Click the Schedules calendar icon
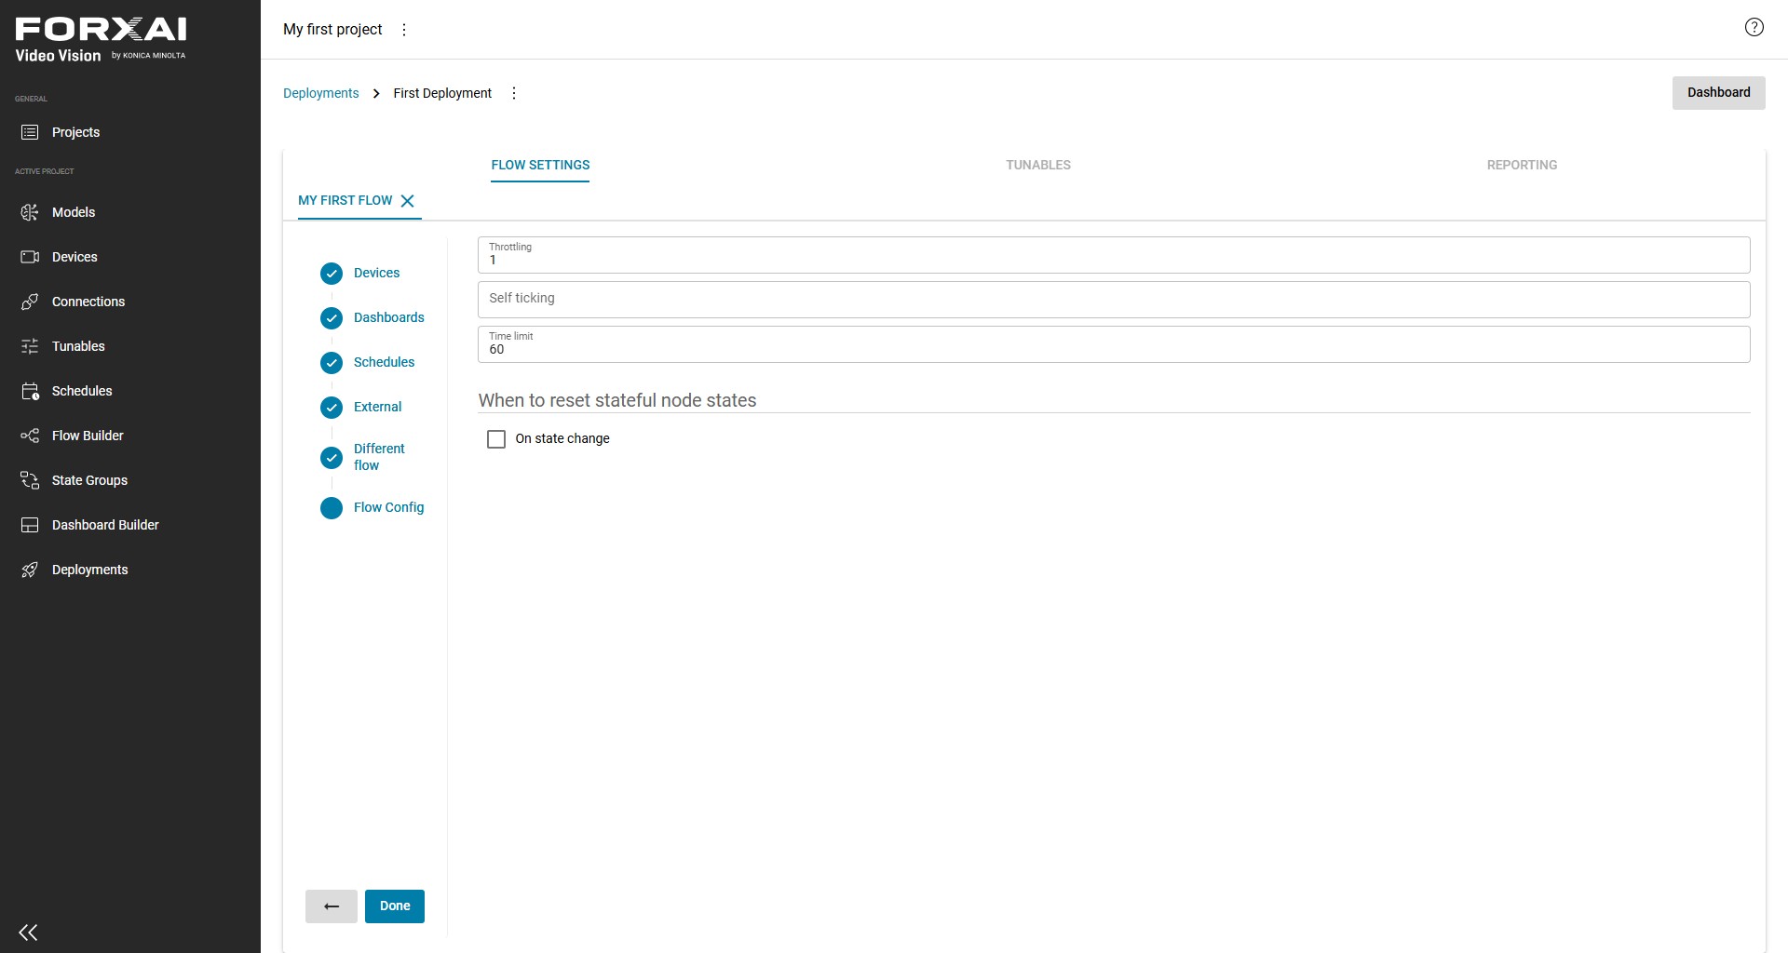Screen dimensions: 1788x953 click(x=30, y=391)
